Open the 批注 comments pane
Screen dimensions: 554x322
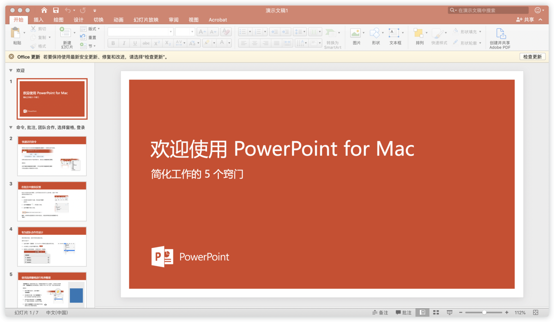[x=403, y=312]
